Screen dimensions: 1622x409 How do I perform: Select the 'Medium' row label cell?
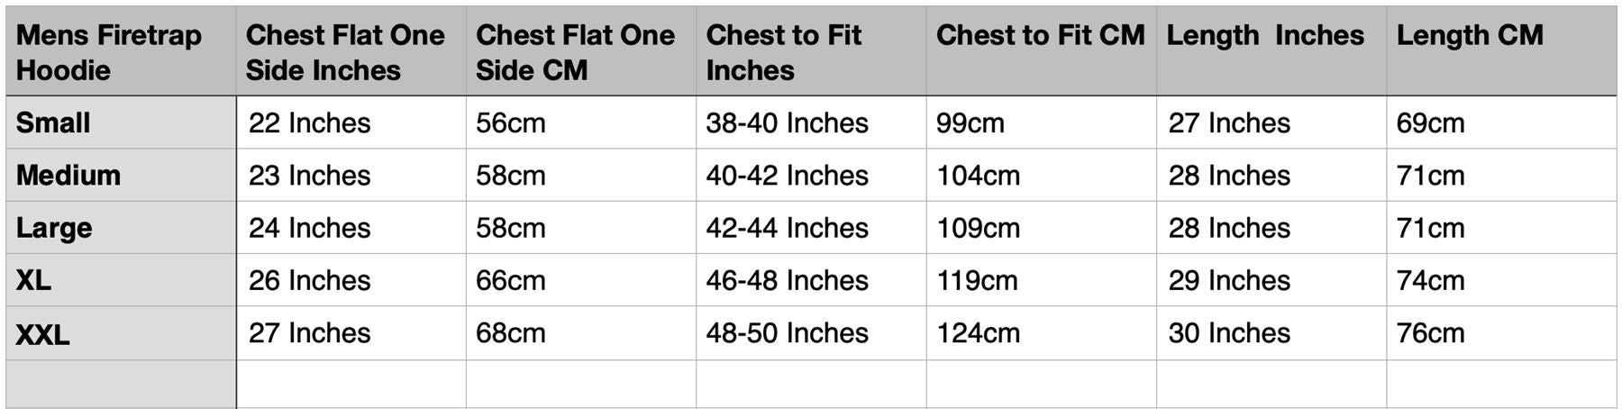(x=68, y=175)
